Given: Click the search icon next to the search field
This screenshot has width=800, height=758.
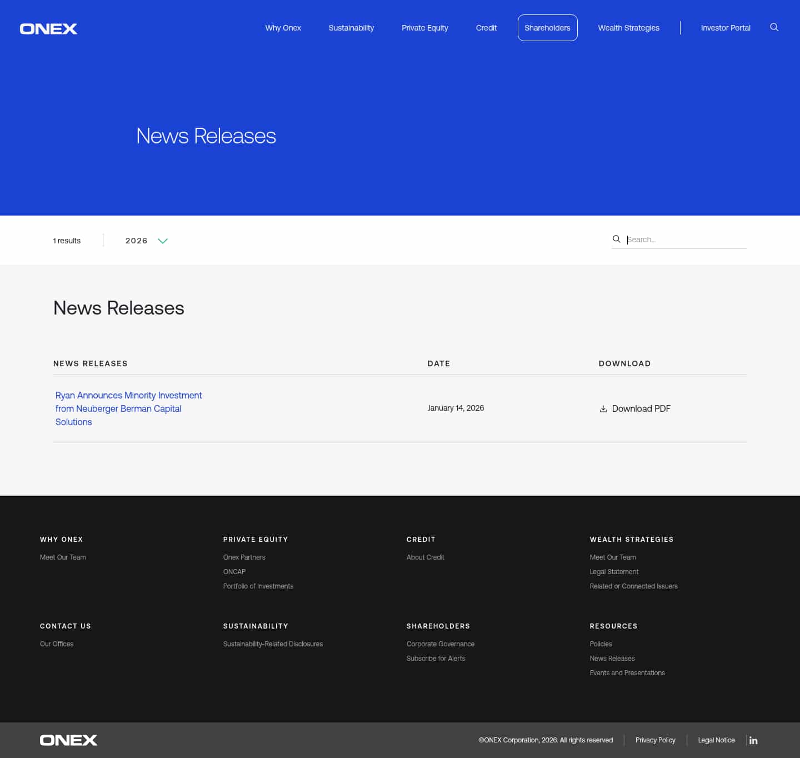Looking at the screenshot, I should [617, 239].
